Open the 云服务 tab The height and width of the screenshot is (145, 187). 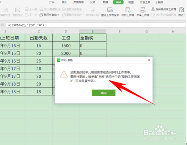(x=159, y=2)
